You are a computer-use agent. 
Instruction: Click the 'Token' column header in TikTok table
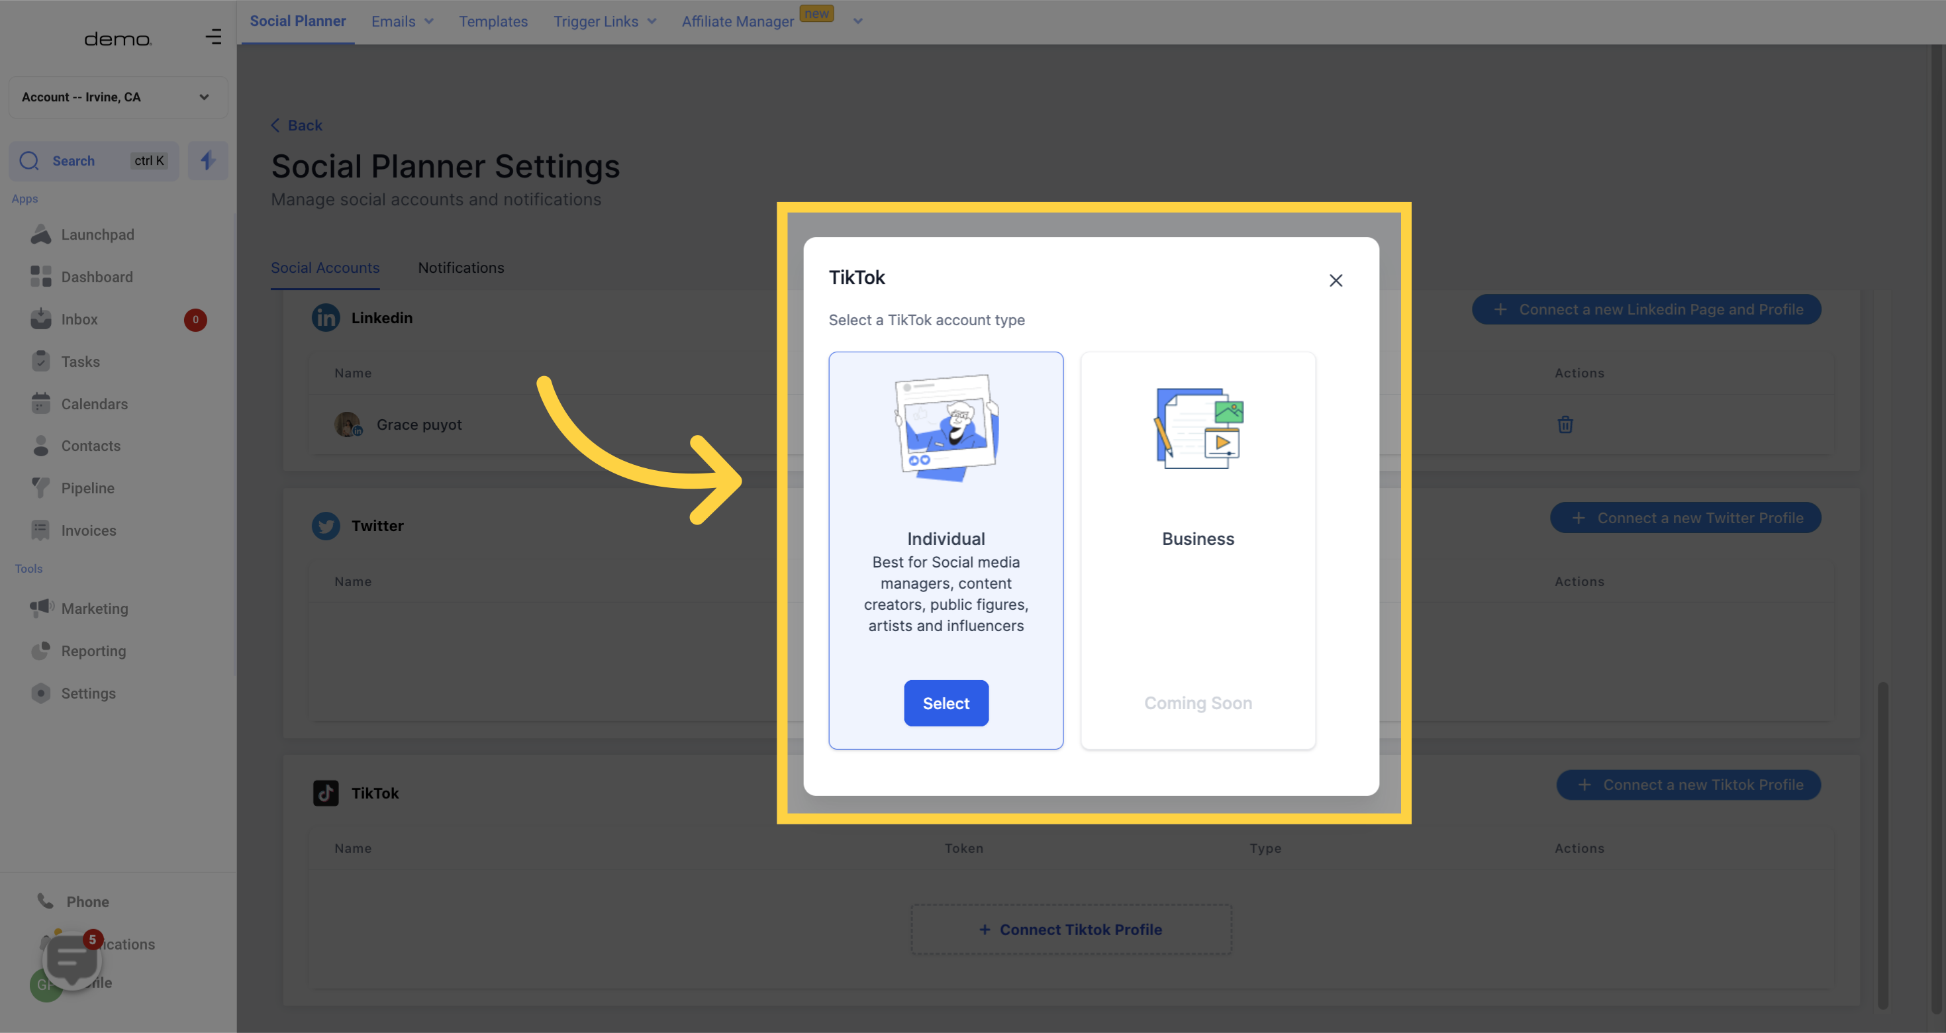964,848
